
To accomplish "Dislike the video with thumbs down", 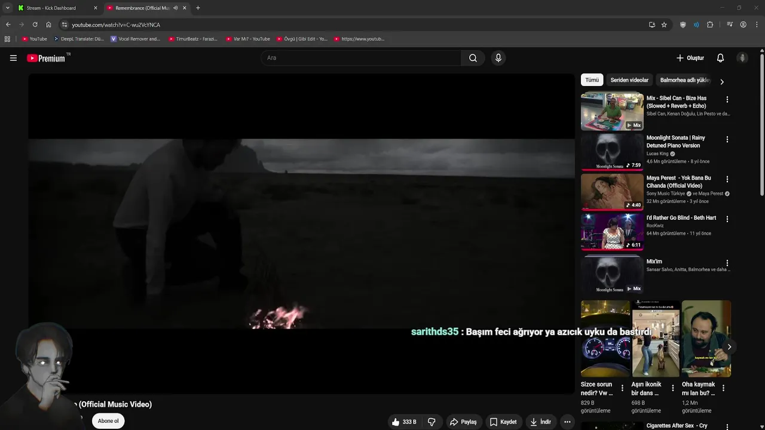I will point(432,422).
